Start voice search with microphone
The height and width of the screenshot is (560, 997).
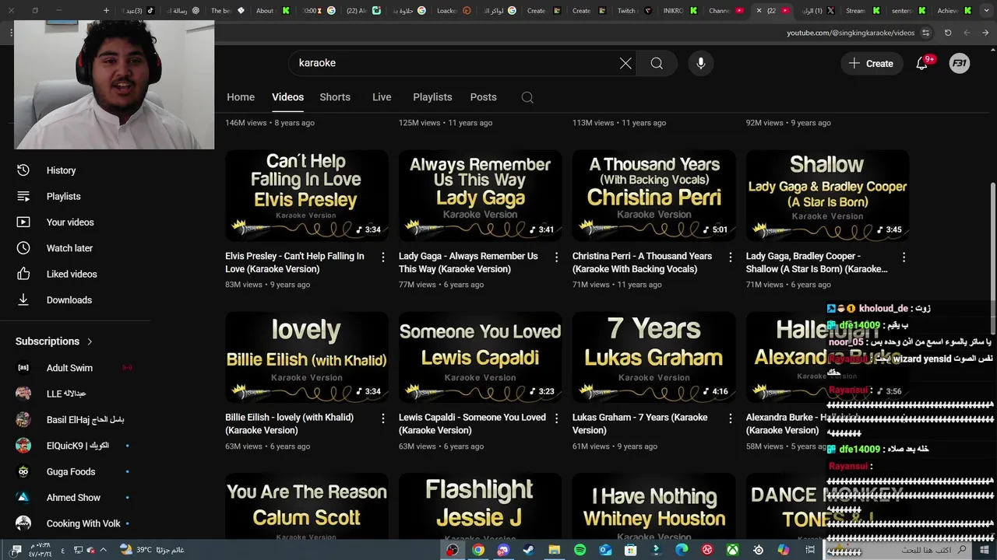pos(701,64)
